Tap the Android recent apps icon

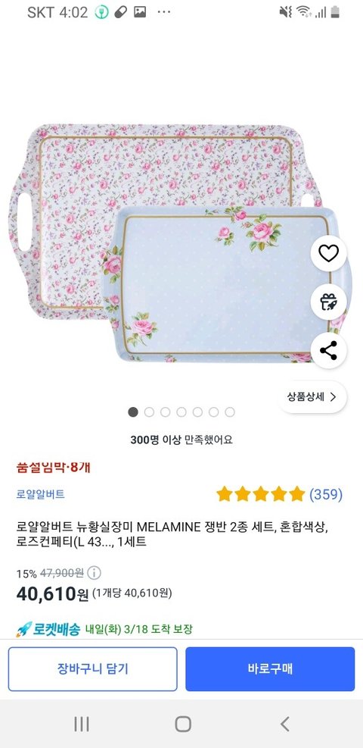82,725
